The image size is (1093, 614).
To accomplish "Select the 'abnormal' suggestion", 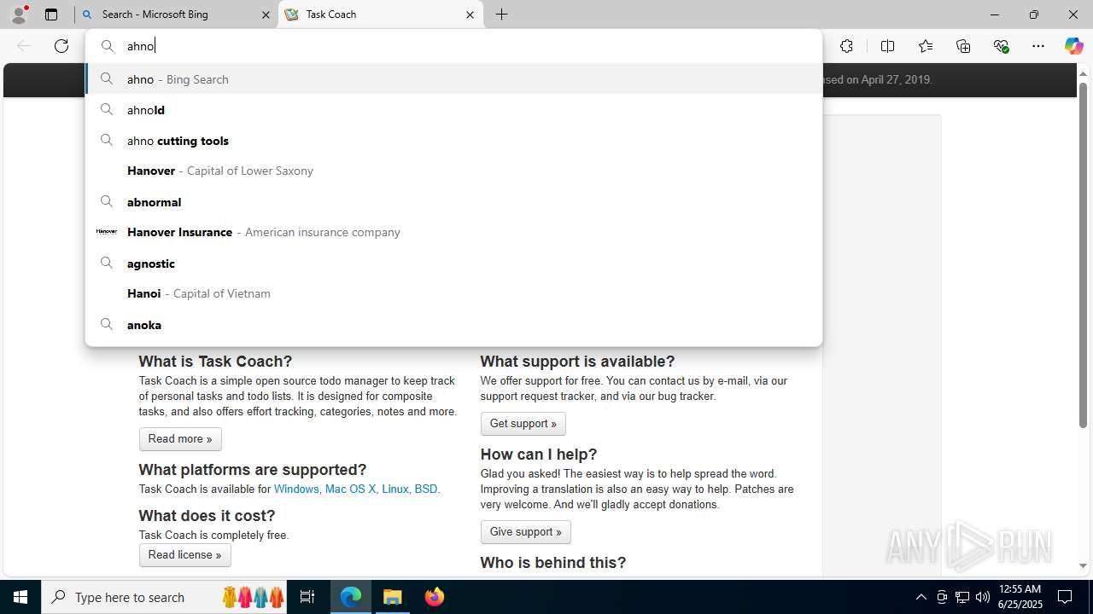I will coord(453,202).
